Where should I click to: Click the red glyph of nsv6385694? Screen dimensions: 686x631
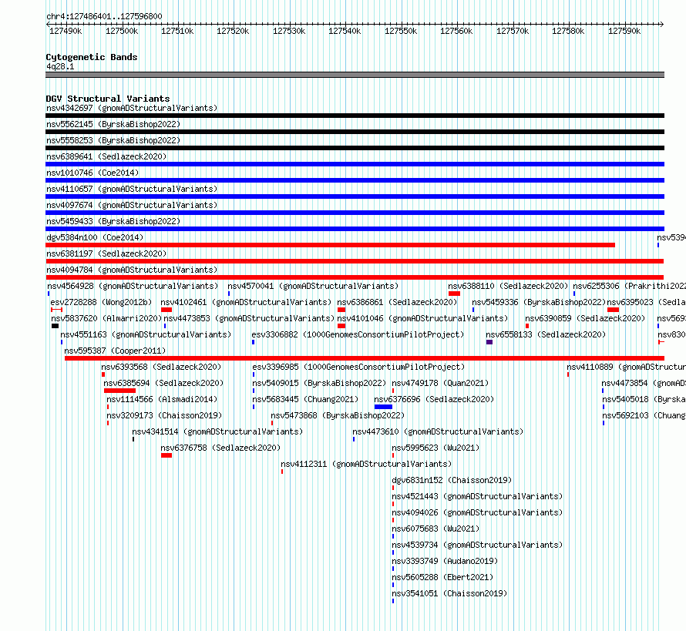[120, 391]
